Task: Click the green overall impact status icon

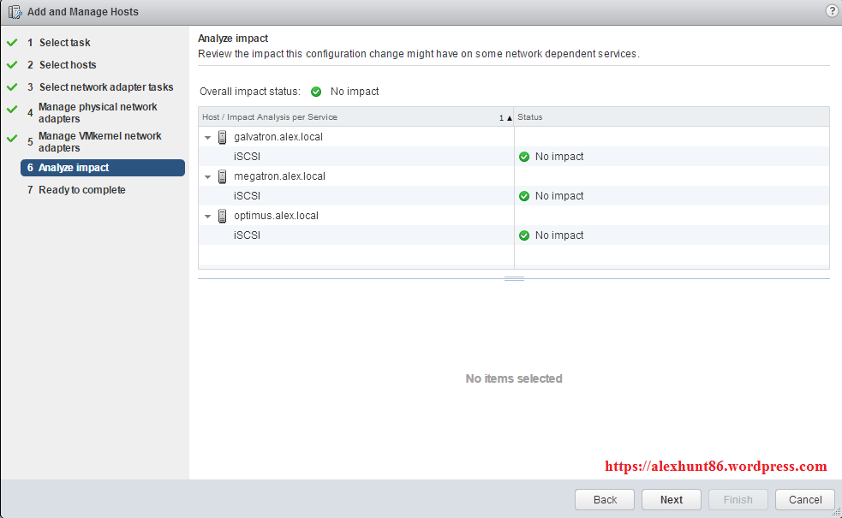Action: click(x=316, y=92)
